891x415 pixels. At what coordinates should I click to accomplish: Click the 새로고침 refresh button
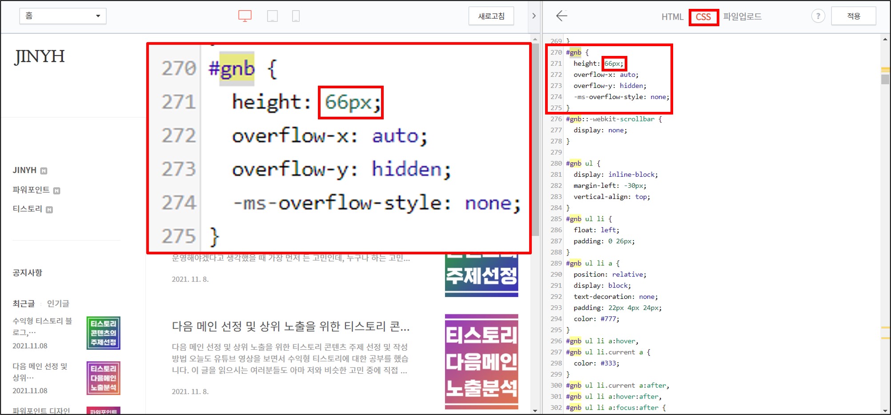491,16
